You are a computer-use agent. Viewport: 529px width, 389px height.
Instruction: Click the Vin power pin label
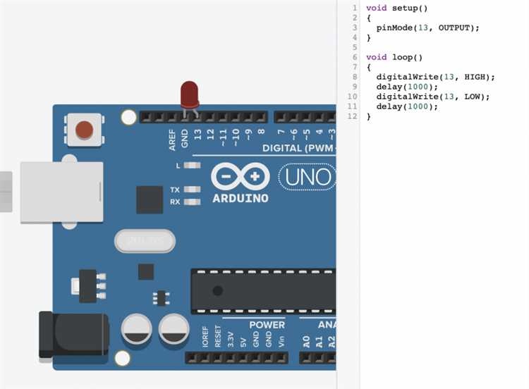click(281, 342)
